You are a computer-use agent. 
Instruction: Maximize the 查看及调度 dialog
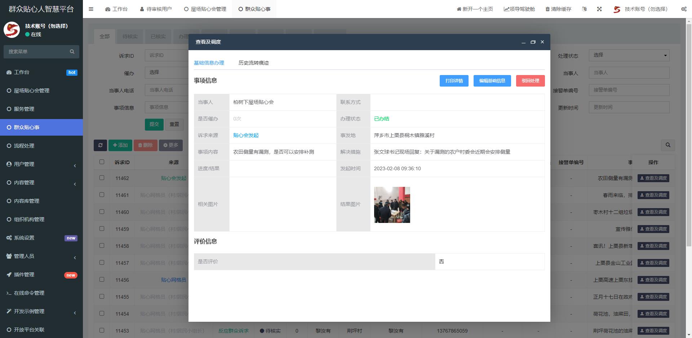click(x=533, y=42)
